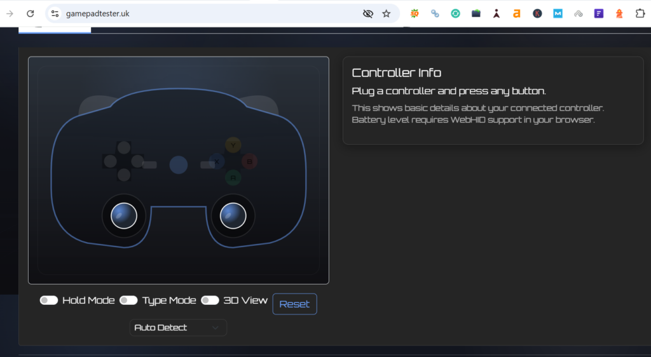651x357 pixels.
Task: Click the left analog stick
Action: tap(124, 215)
